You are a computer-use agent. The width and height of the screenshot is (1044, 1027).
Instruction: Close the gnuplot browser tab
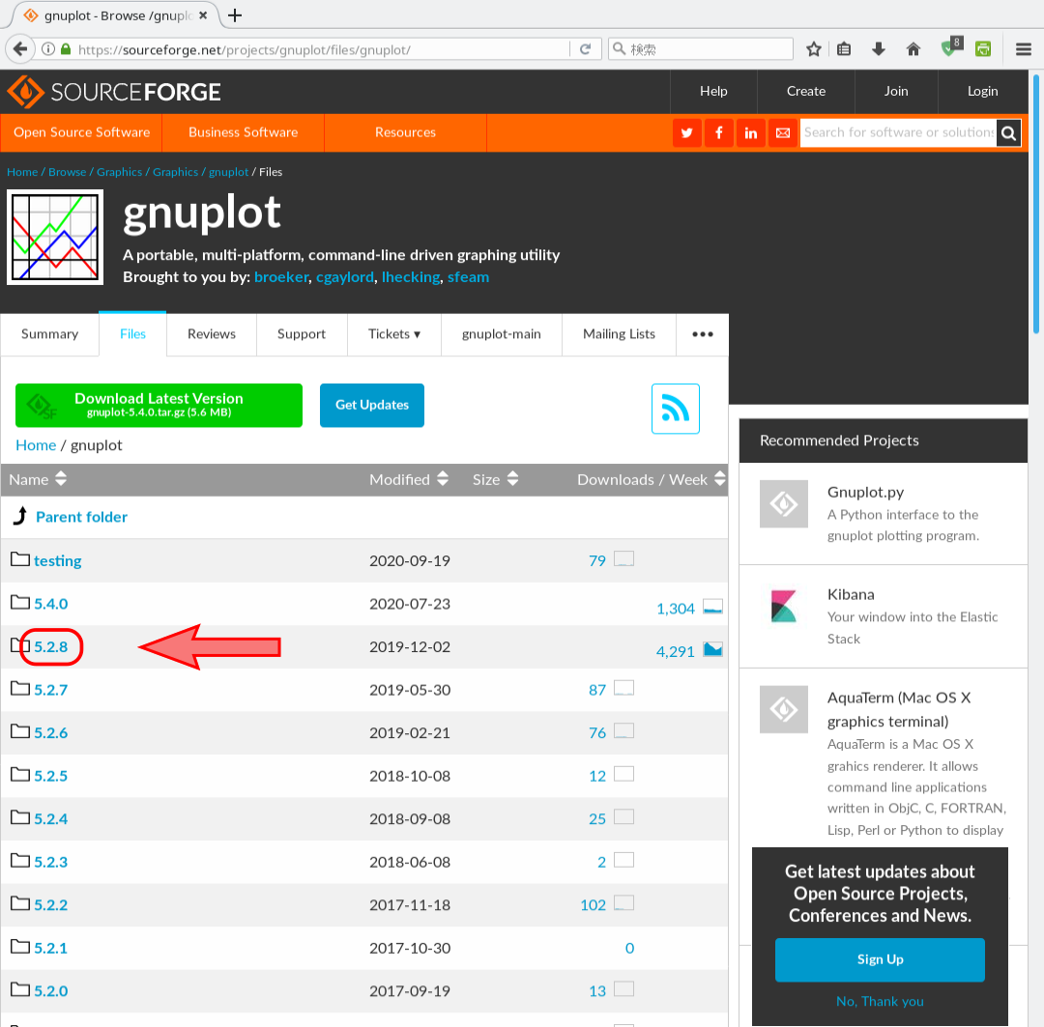click(204, 15)
